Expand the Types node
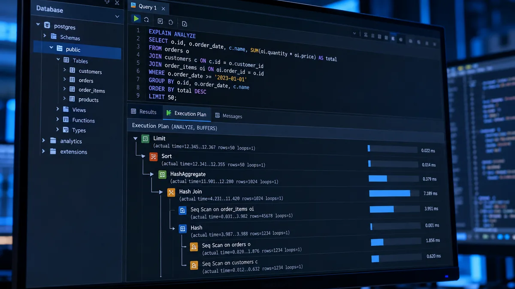Viewport: 515px width, 289px height. (58, 129)
